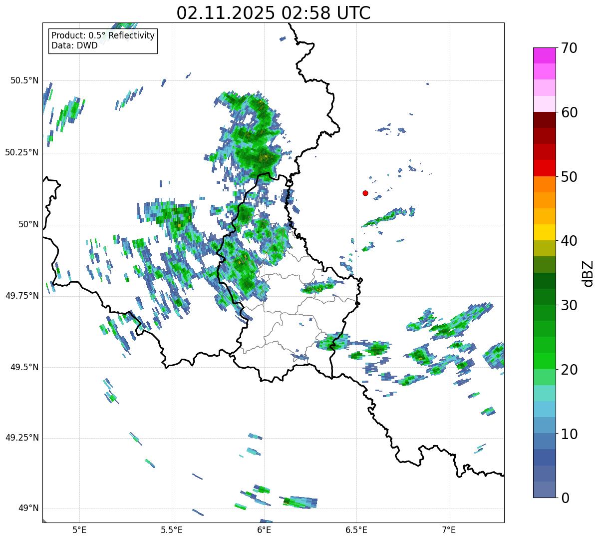Click the latitude label "49.25°N"
Image resolution: width=600 pixels, height=540 pixels.
(x=22, y=438)
